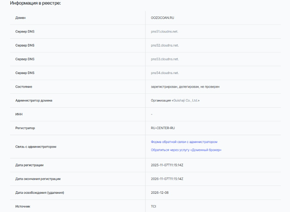The image size is (290, 212).
Task: Click the «Администратор домена» row label
Action: pos(34,100)
